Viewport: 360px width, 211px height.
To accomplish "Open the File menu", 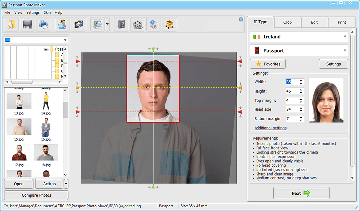I will [x=7, y=13].
